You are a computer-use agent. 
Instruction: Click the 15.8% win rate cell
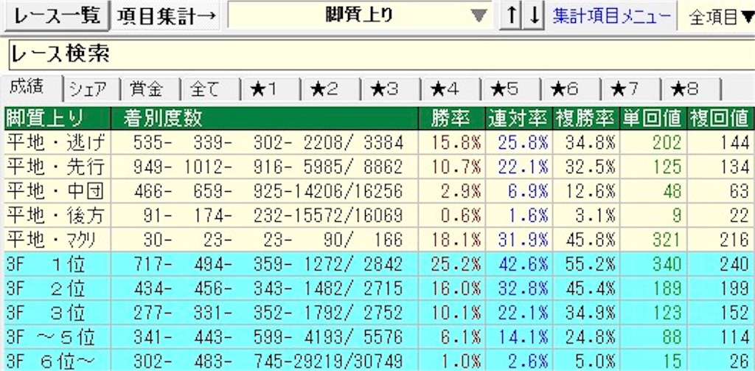(x=450, y=142)
